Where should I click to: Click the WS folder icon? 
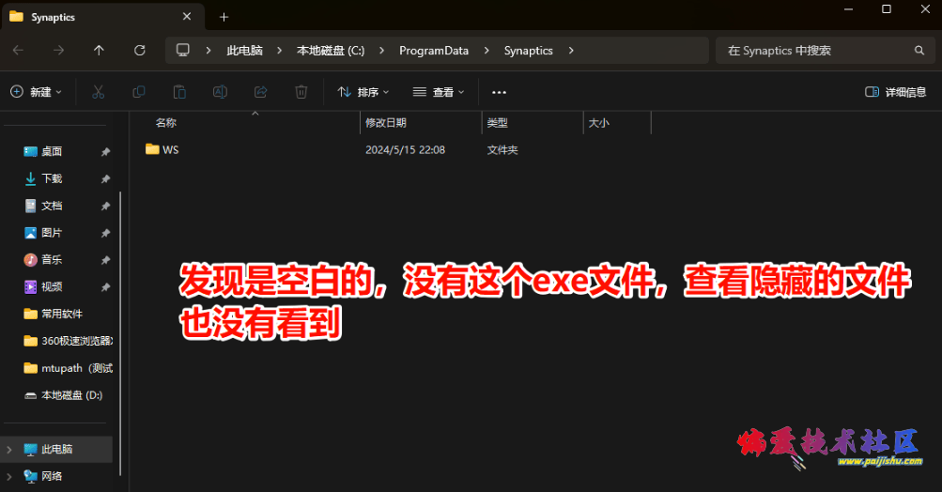pyautogui.click(x=152, y=149)
